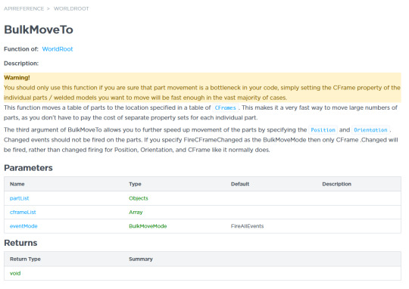Viewport: 409px width, 289px height.
Task: Open the WORLDROOT breadcrumb link
Action: point(71,8)
